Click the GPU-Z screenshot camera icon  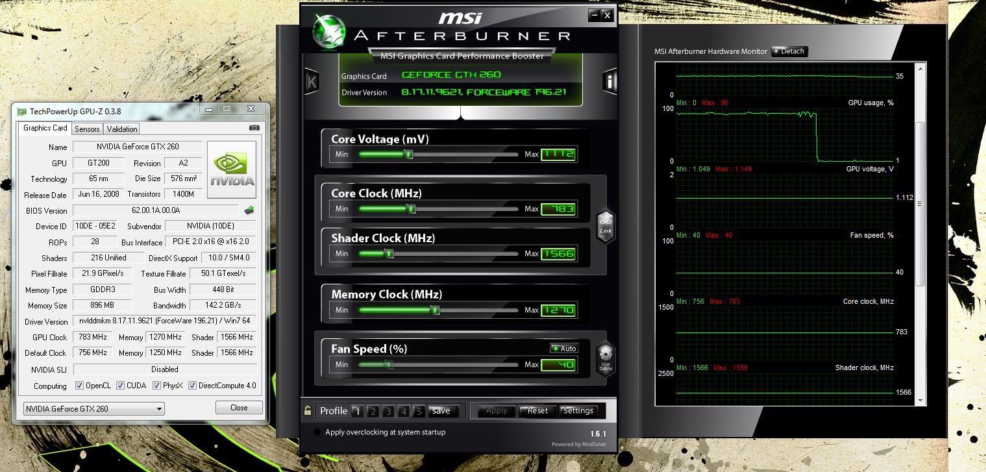click(x=254, y=128)
